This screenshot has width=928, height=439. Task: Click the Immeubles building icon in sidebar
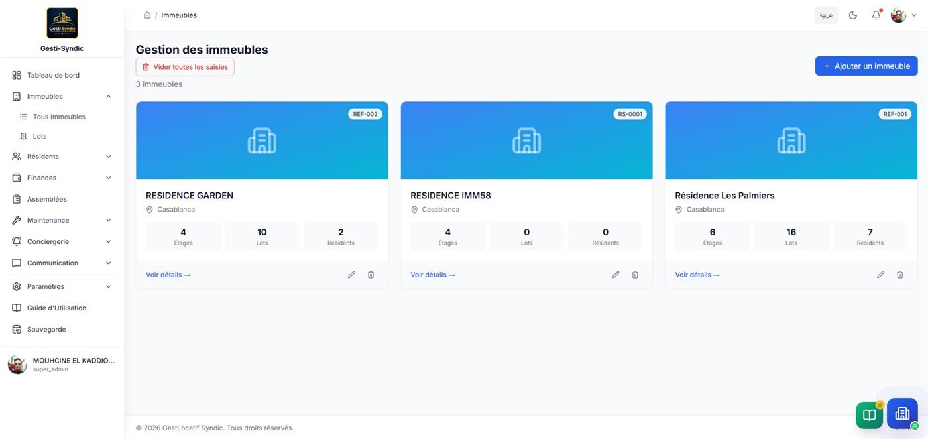point(17,96)
